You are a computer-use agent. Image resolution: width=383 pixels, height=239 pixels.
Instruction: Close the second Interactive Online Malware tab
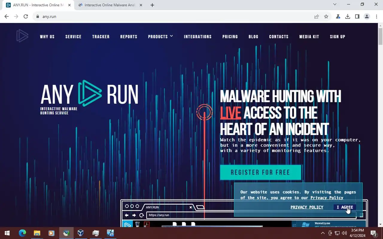coord(141,5)
